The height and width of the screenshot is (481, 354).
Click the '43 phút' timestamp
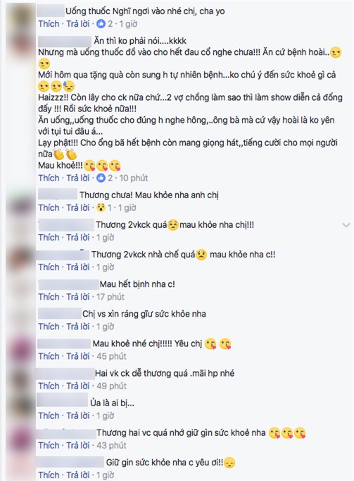click(x=111, y=446)
